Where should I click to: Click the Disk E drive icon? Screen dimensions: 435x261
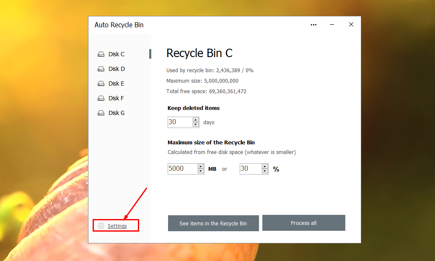click(101, 84)
